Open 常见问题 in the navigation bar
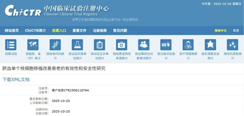Screen dimensions: 244x116 tap(120, 30)
